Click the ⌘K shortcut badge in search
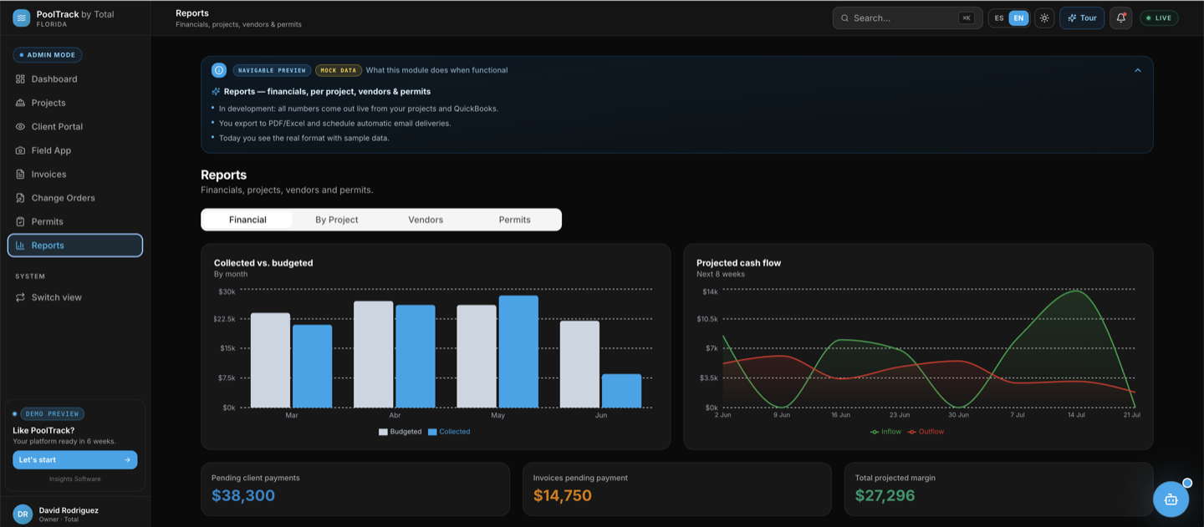Screen dimensions: 1204x527 pos(967,18)
